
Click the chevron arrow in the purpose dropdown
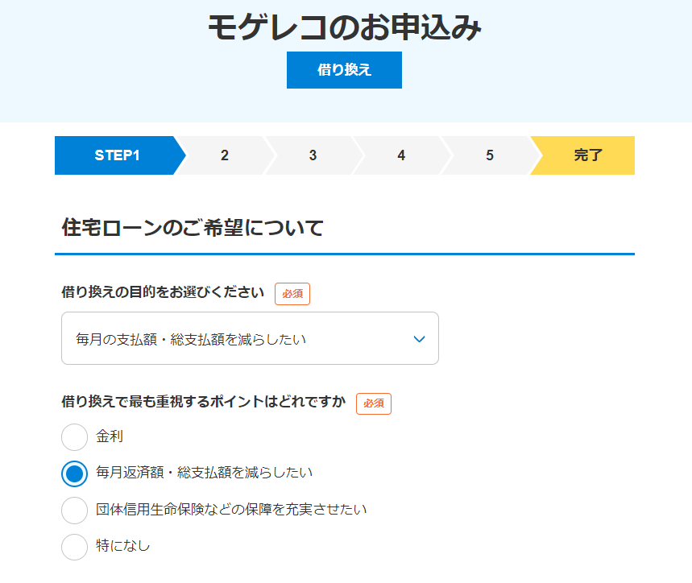(419, 339)
